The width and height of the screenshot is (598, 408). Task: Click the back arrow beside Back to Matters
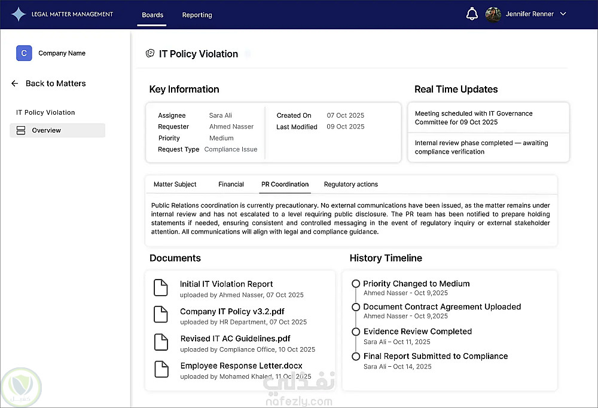coord(15,84)
